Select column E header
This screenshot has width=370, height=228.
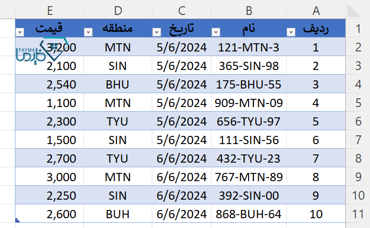tap(49, 11)
